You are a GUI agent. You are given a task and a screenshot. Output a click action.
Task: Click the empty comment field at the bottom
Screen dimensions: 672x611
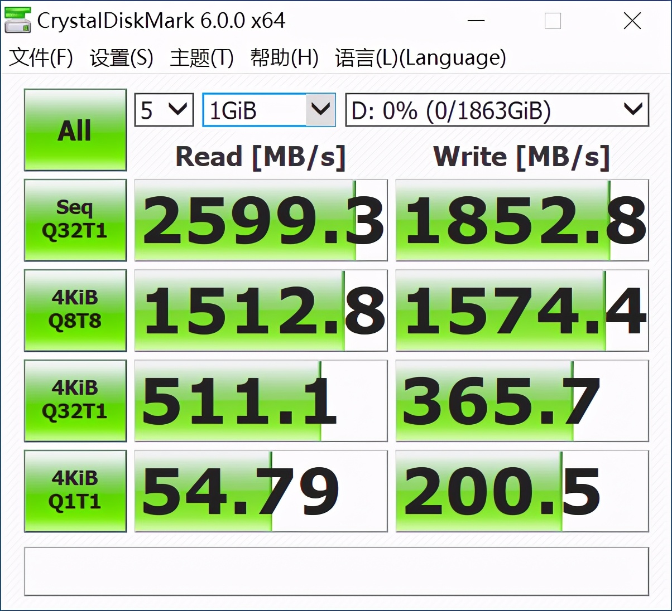(x=337, y=571)
